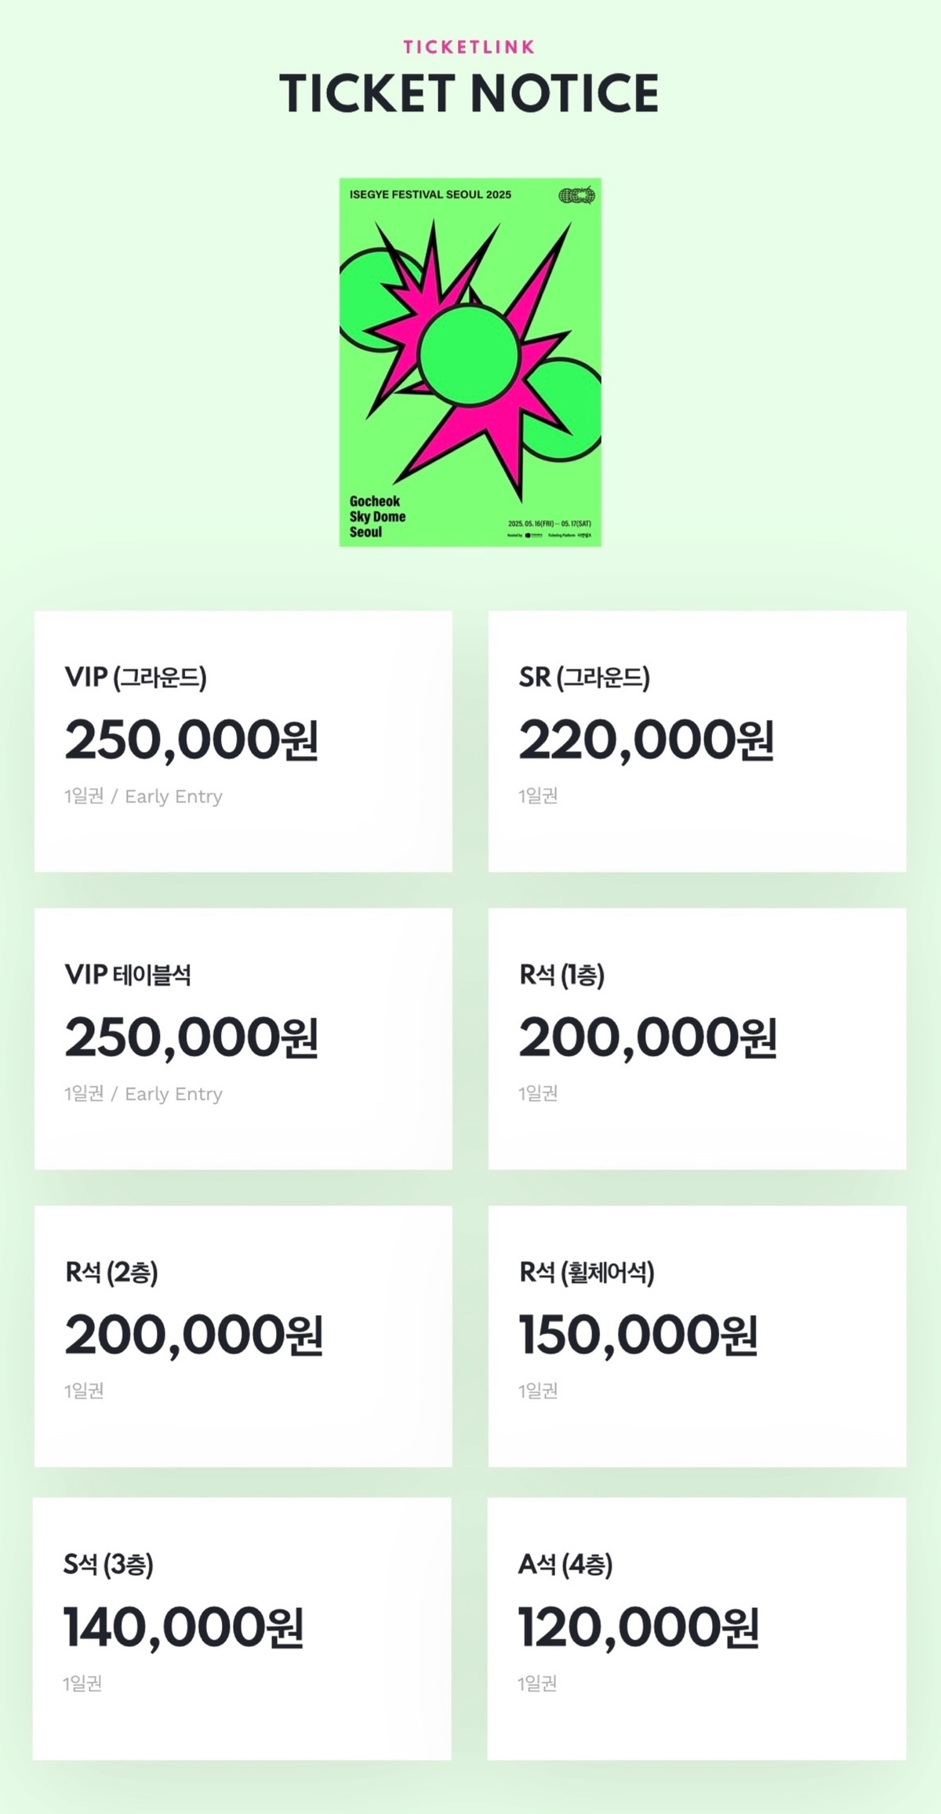Click Gocheok Sky Dome Seoul text

click(377, 516)
